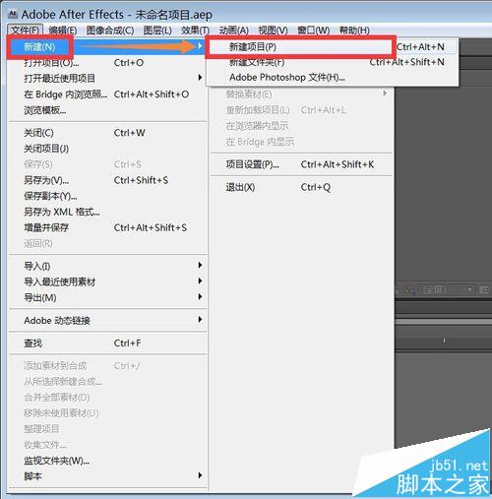Click 另存为 XML 格式... entry

107,212
